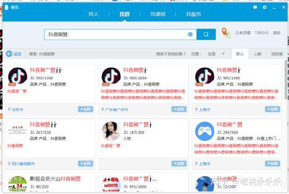Open 四川省成都市 location link

tap(23, 164)
